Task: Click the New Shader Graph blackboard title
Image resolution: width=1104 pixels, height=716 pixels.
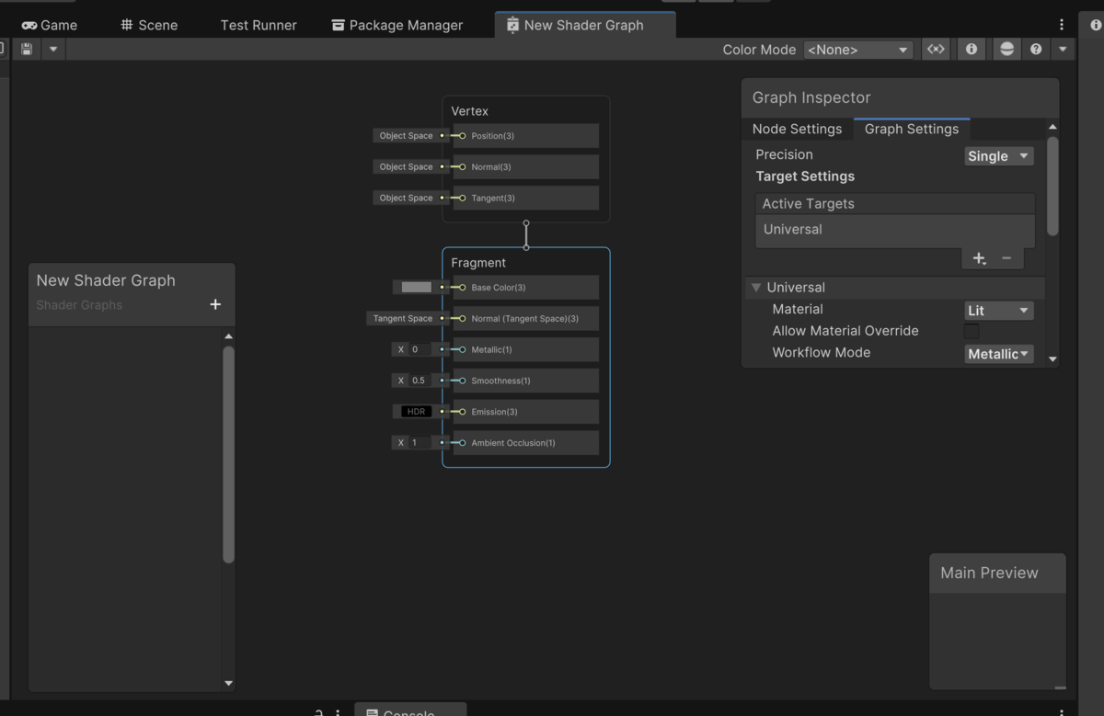Action: (106, 280)
